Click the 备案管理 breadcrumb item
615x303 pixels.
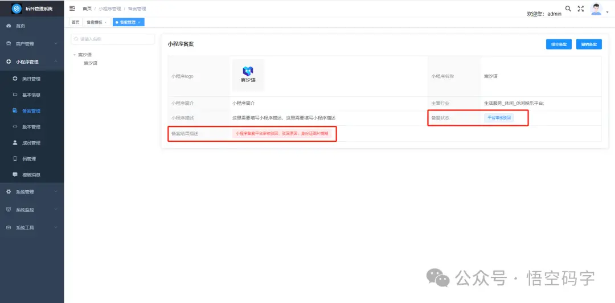(x=137, y=9)
